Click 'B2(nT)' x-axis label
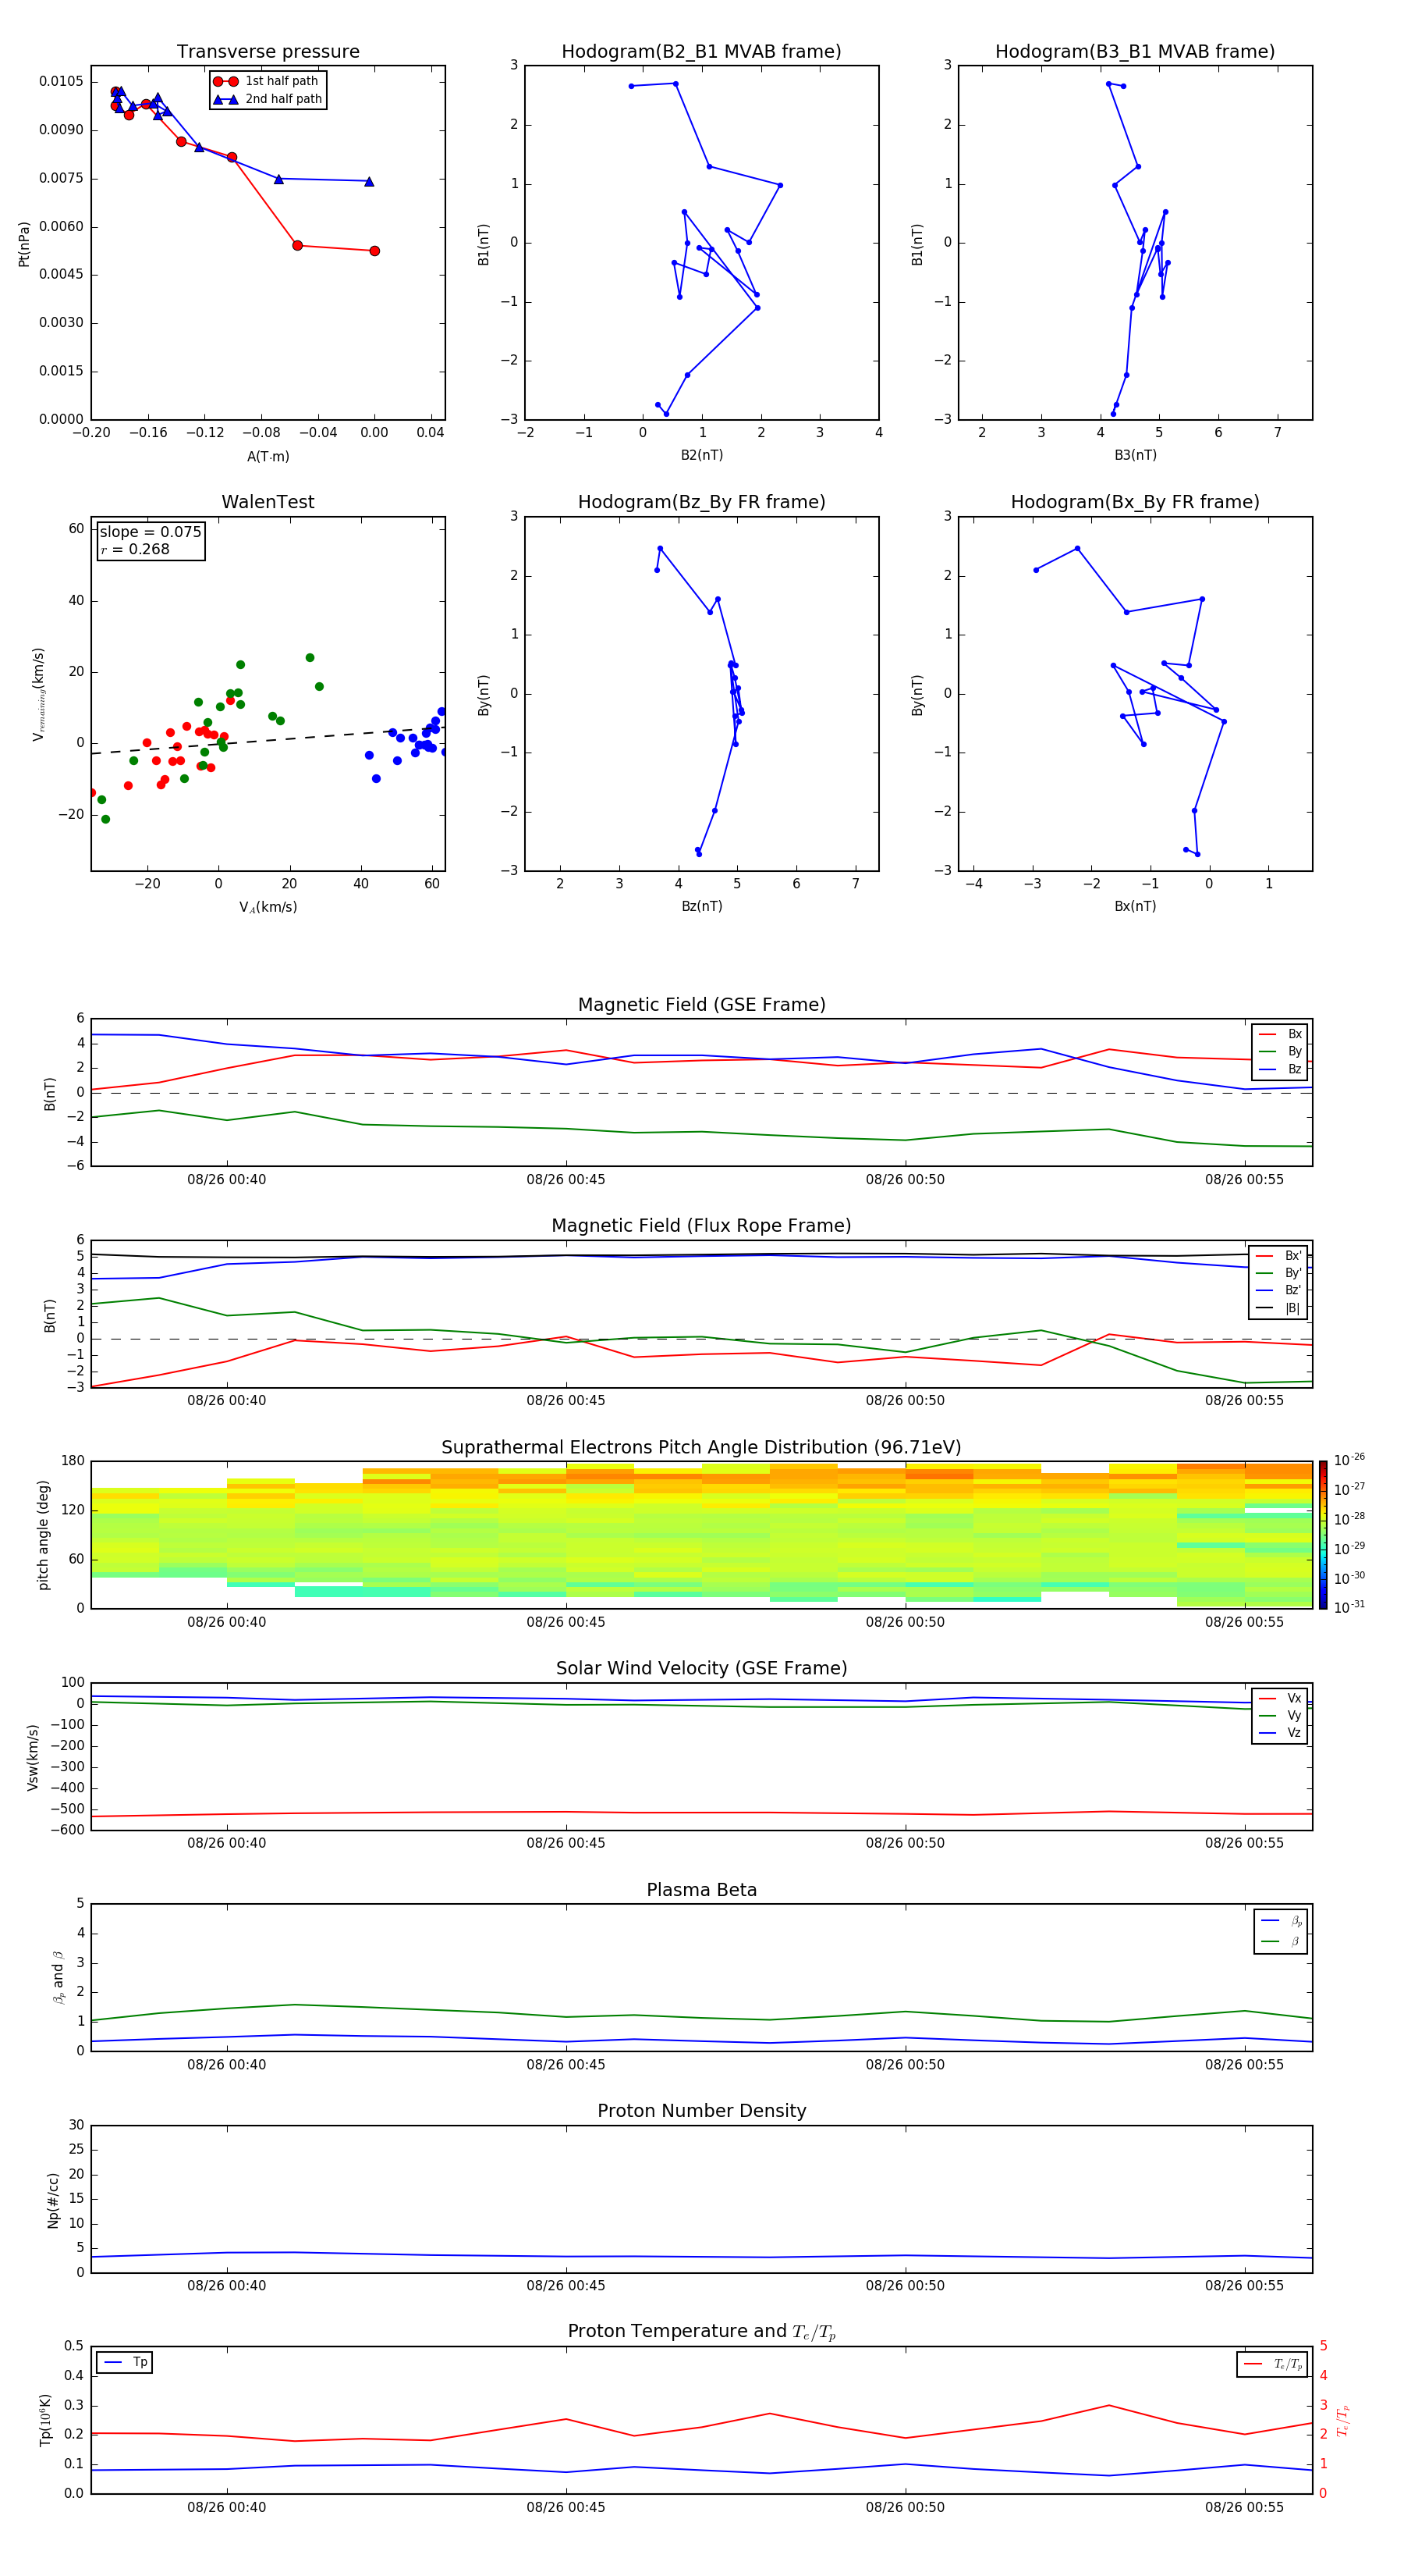 click(701, 455)
